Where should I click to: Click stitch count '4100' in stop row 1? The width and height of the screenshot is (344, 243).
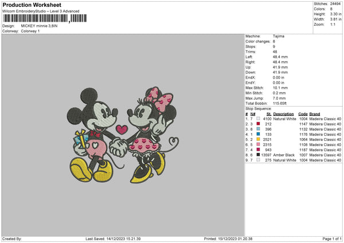tap(267, 119)
